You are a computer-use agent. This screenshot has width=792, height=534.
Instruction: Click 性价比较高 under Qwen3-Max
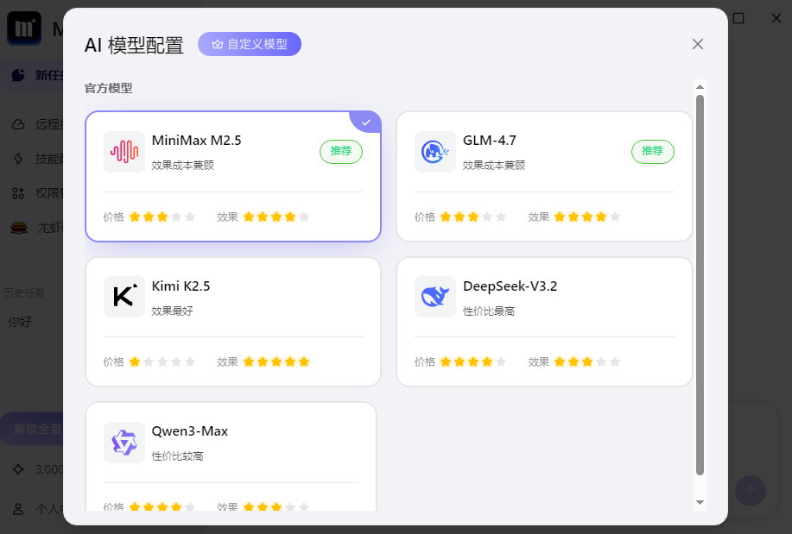[x=177, y=456]
